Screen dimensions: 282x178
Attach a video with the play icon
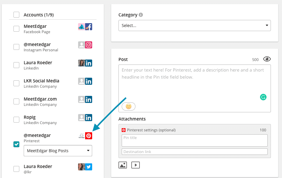click(x=136, y=165)
